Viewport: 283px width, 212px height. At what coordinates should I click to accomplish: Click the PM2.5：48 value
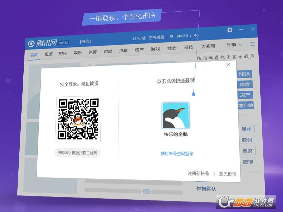click(188, 36)
